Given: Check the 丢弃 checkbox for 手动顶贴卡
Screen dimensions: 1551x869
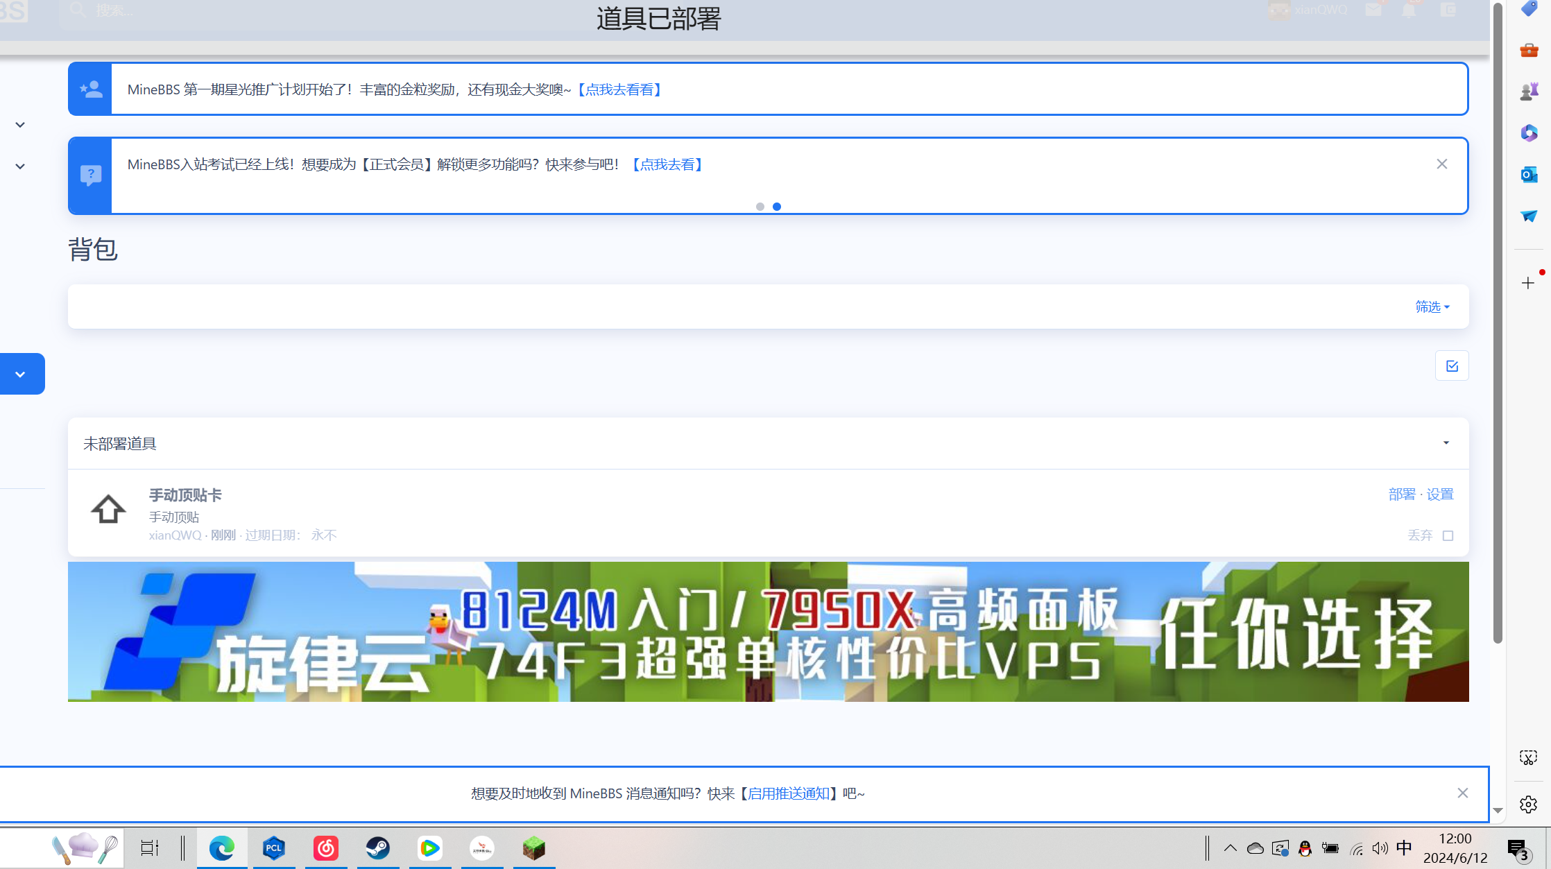Looking at the screenshot, I should click(x=1448, y=535).
